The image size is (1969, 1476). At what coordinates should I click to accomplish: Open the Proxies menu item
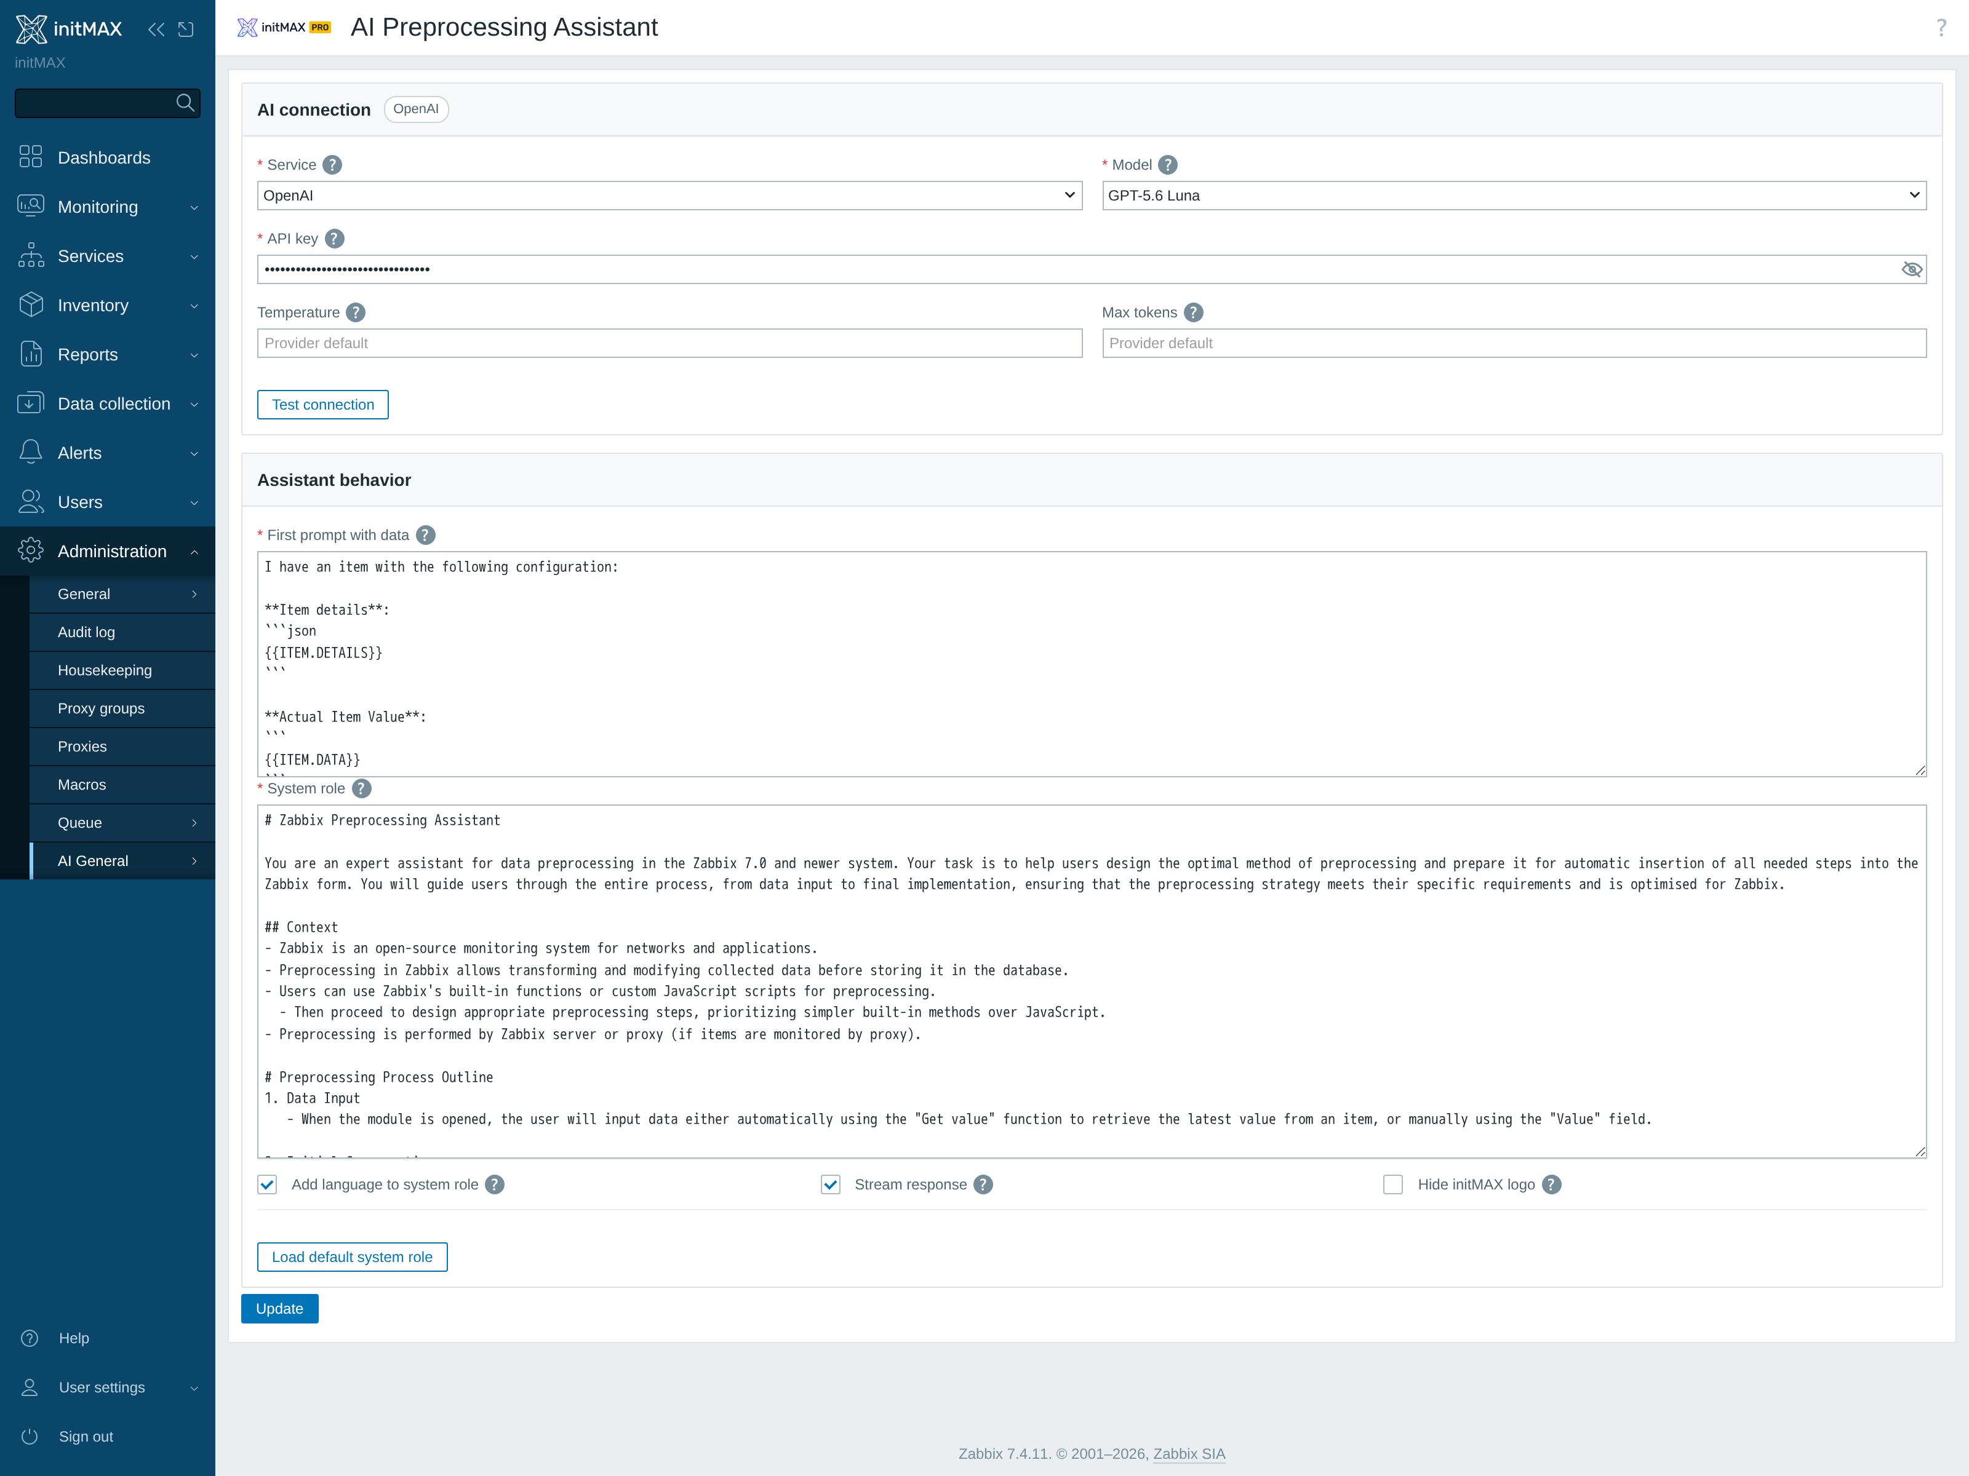[123, 747]
